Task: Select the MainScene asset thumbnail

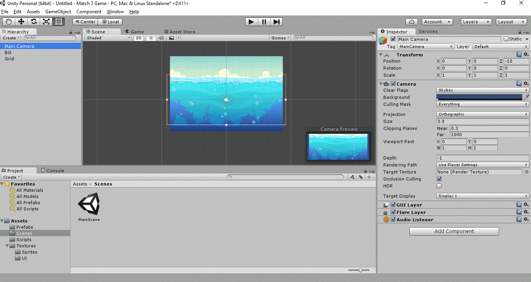Action: (88, 204)
